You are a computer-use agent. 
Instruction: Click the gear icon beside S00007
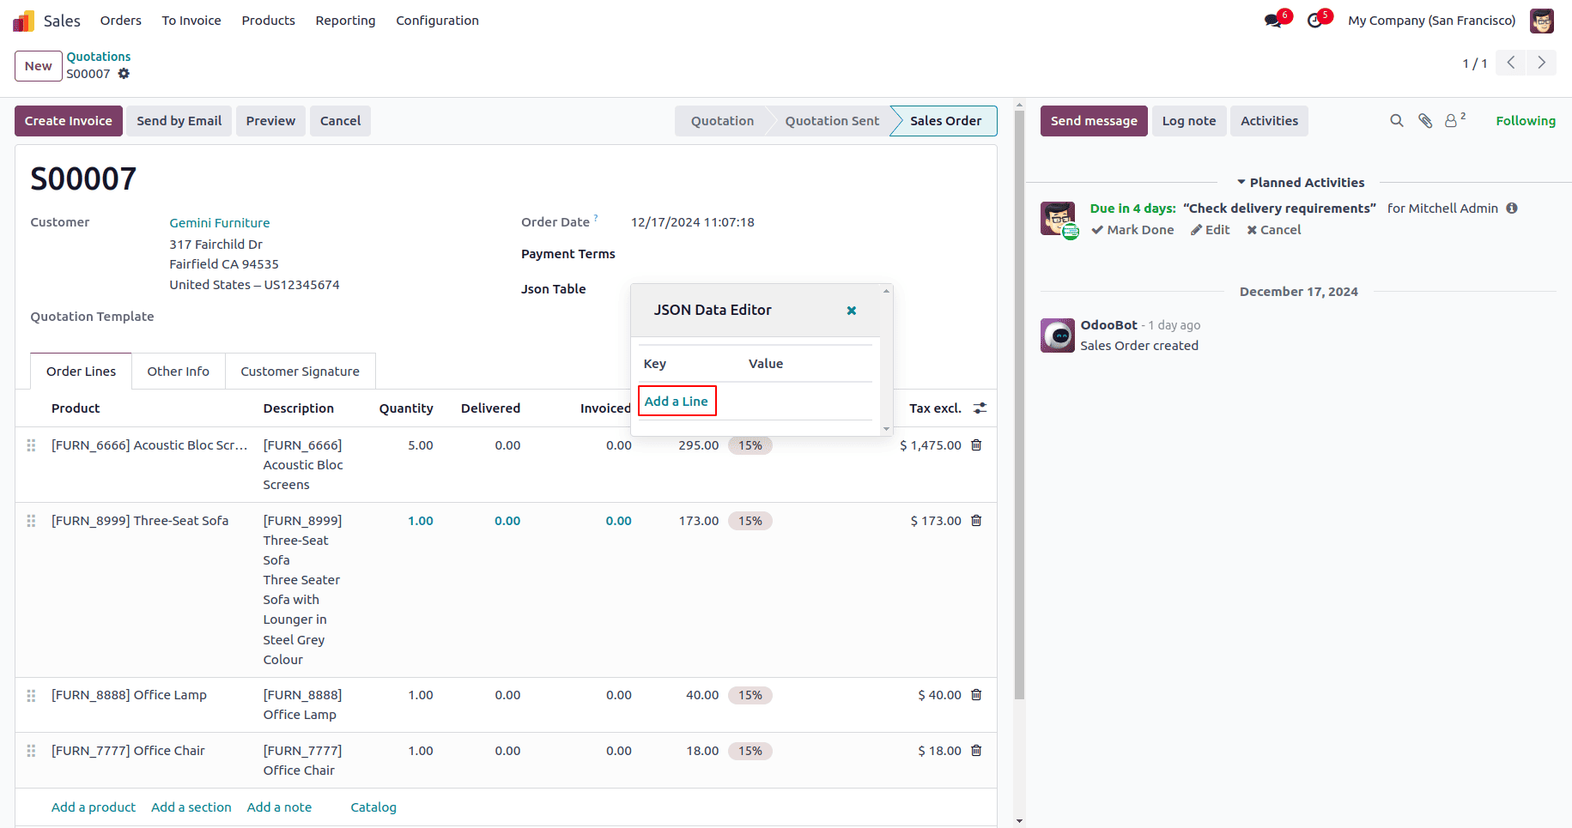click(x=124, y=74)
